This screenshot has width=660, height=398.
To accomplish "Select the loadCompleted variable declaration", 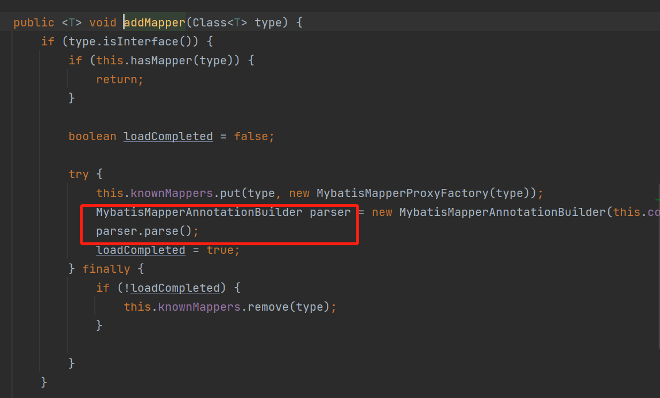I will pos(168,136).
